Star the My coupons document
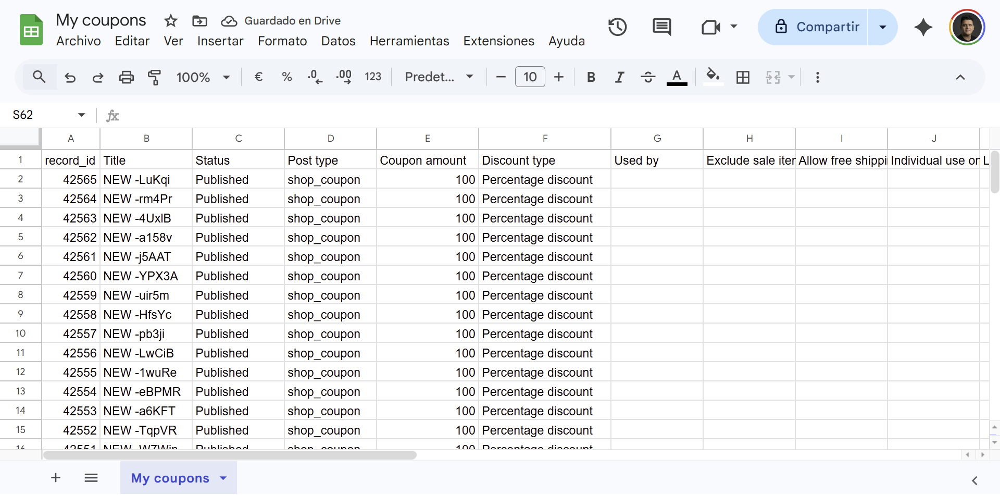The width and height of the screenshot is (1000, 495). coord(170,21)
